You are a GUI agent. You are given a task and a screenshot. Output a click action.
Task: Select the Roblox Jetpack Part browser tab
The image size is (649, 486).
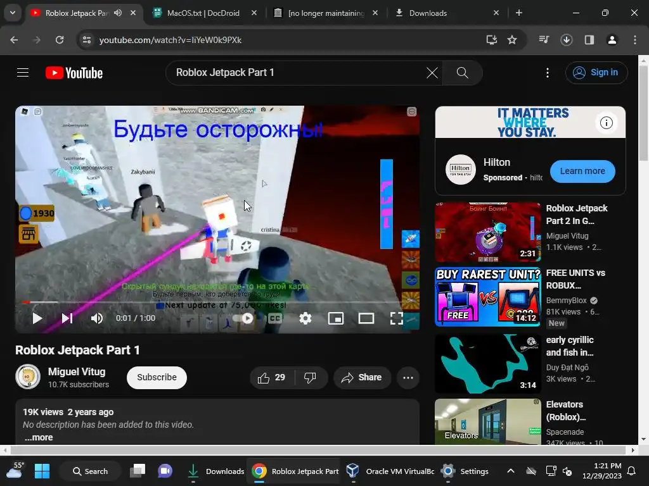(77, 13)
